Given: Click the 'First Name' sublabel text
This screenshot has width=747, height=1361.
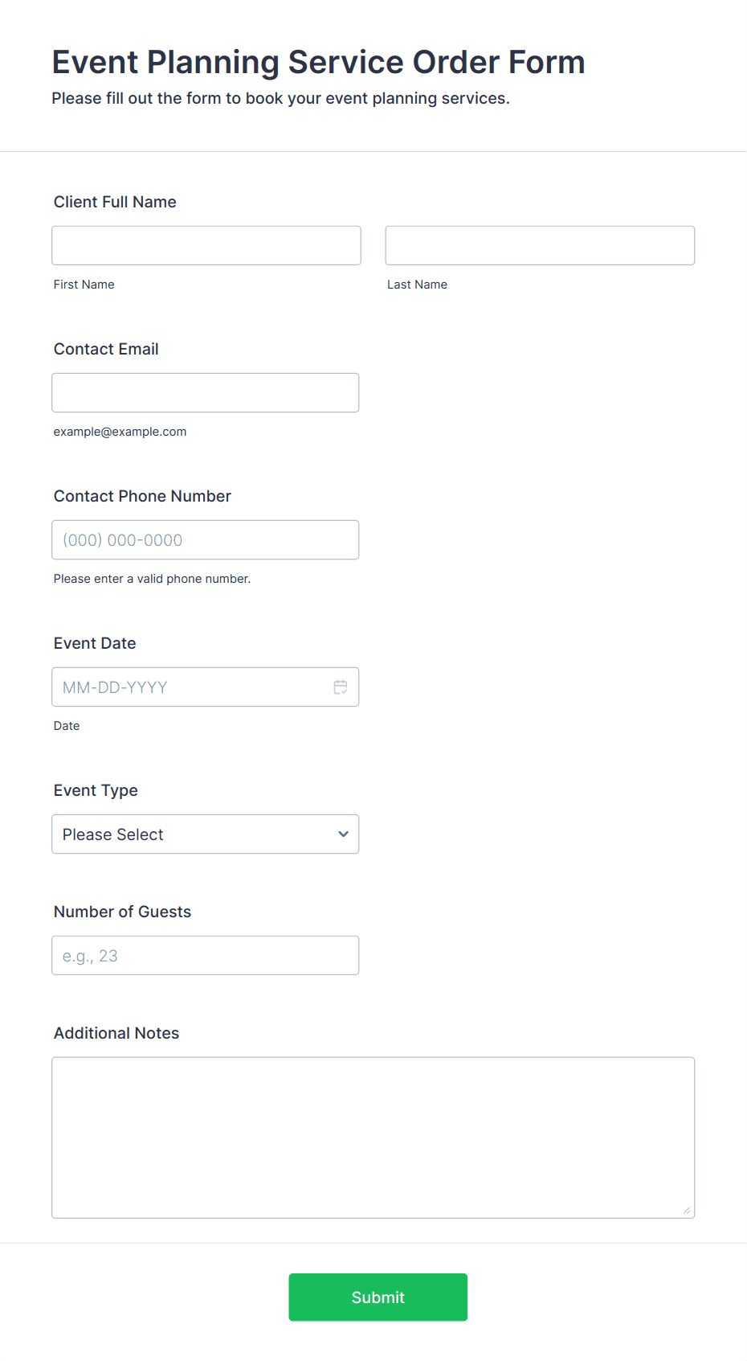Looking at the screenshot, I should pyautogui.click(x=84, y=285).
